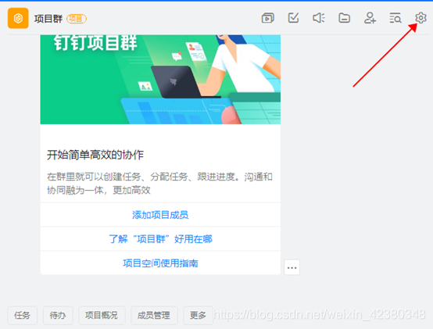Click the 开始简单高效的协作 heading

tap(95, 155)
